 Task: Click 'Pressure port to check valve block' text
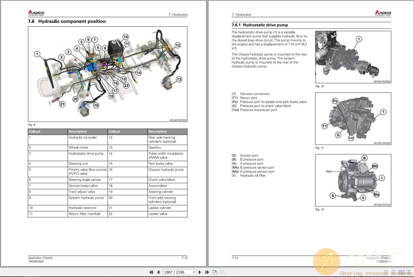coord(265,106)
